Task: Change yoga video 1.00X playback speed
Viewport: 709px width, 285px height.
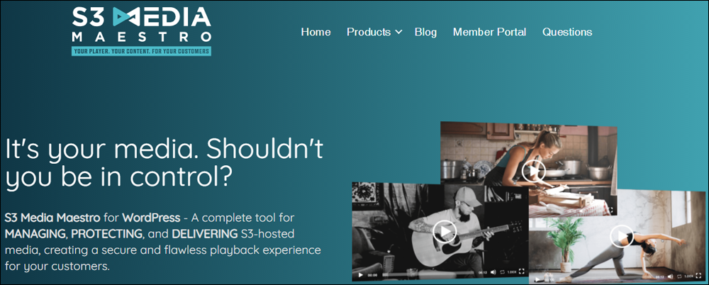Action: (x=688, y=276)
